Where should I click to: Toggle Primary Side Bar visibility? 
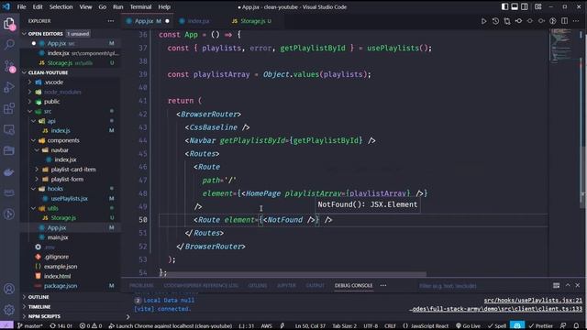pos(504,6)
